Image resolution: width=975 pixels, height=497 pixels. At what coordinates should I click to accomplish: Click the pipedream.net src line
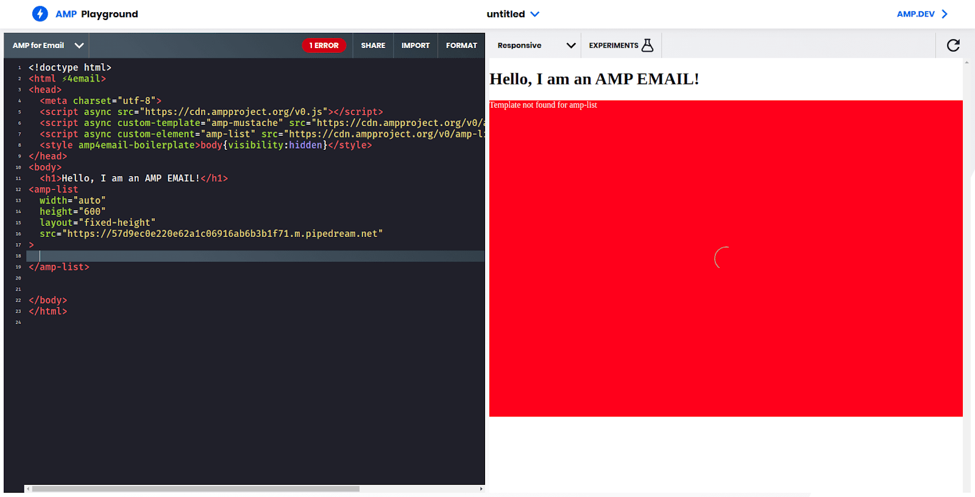(x=211, y=234)
